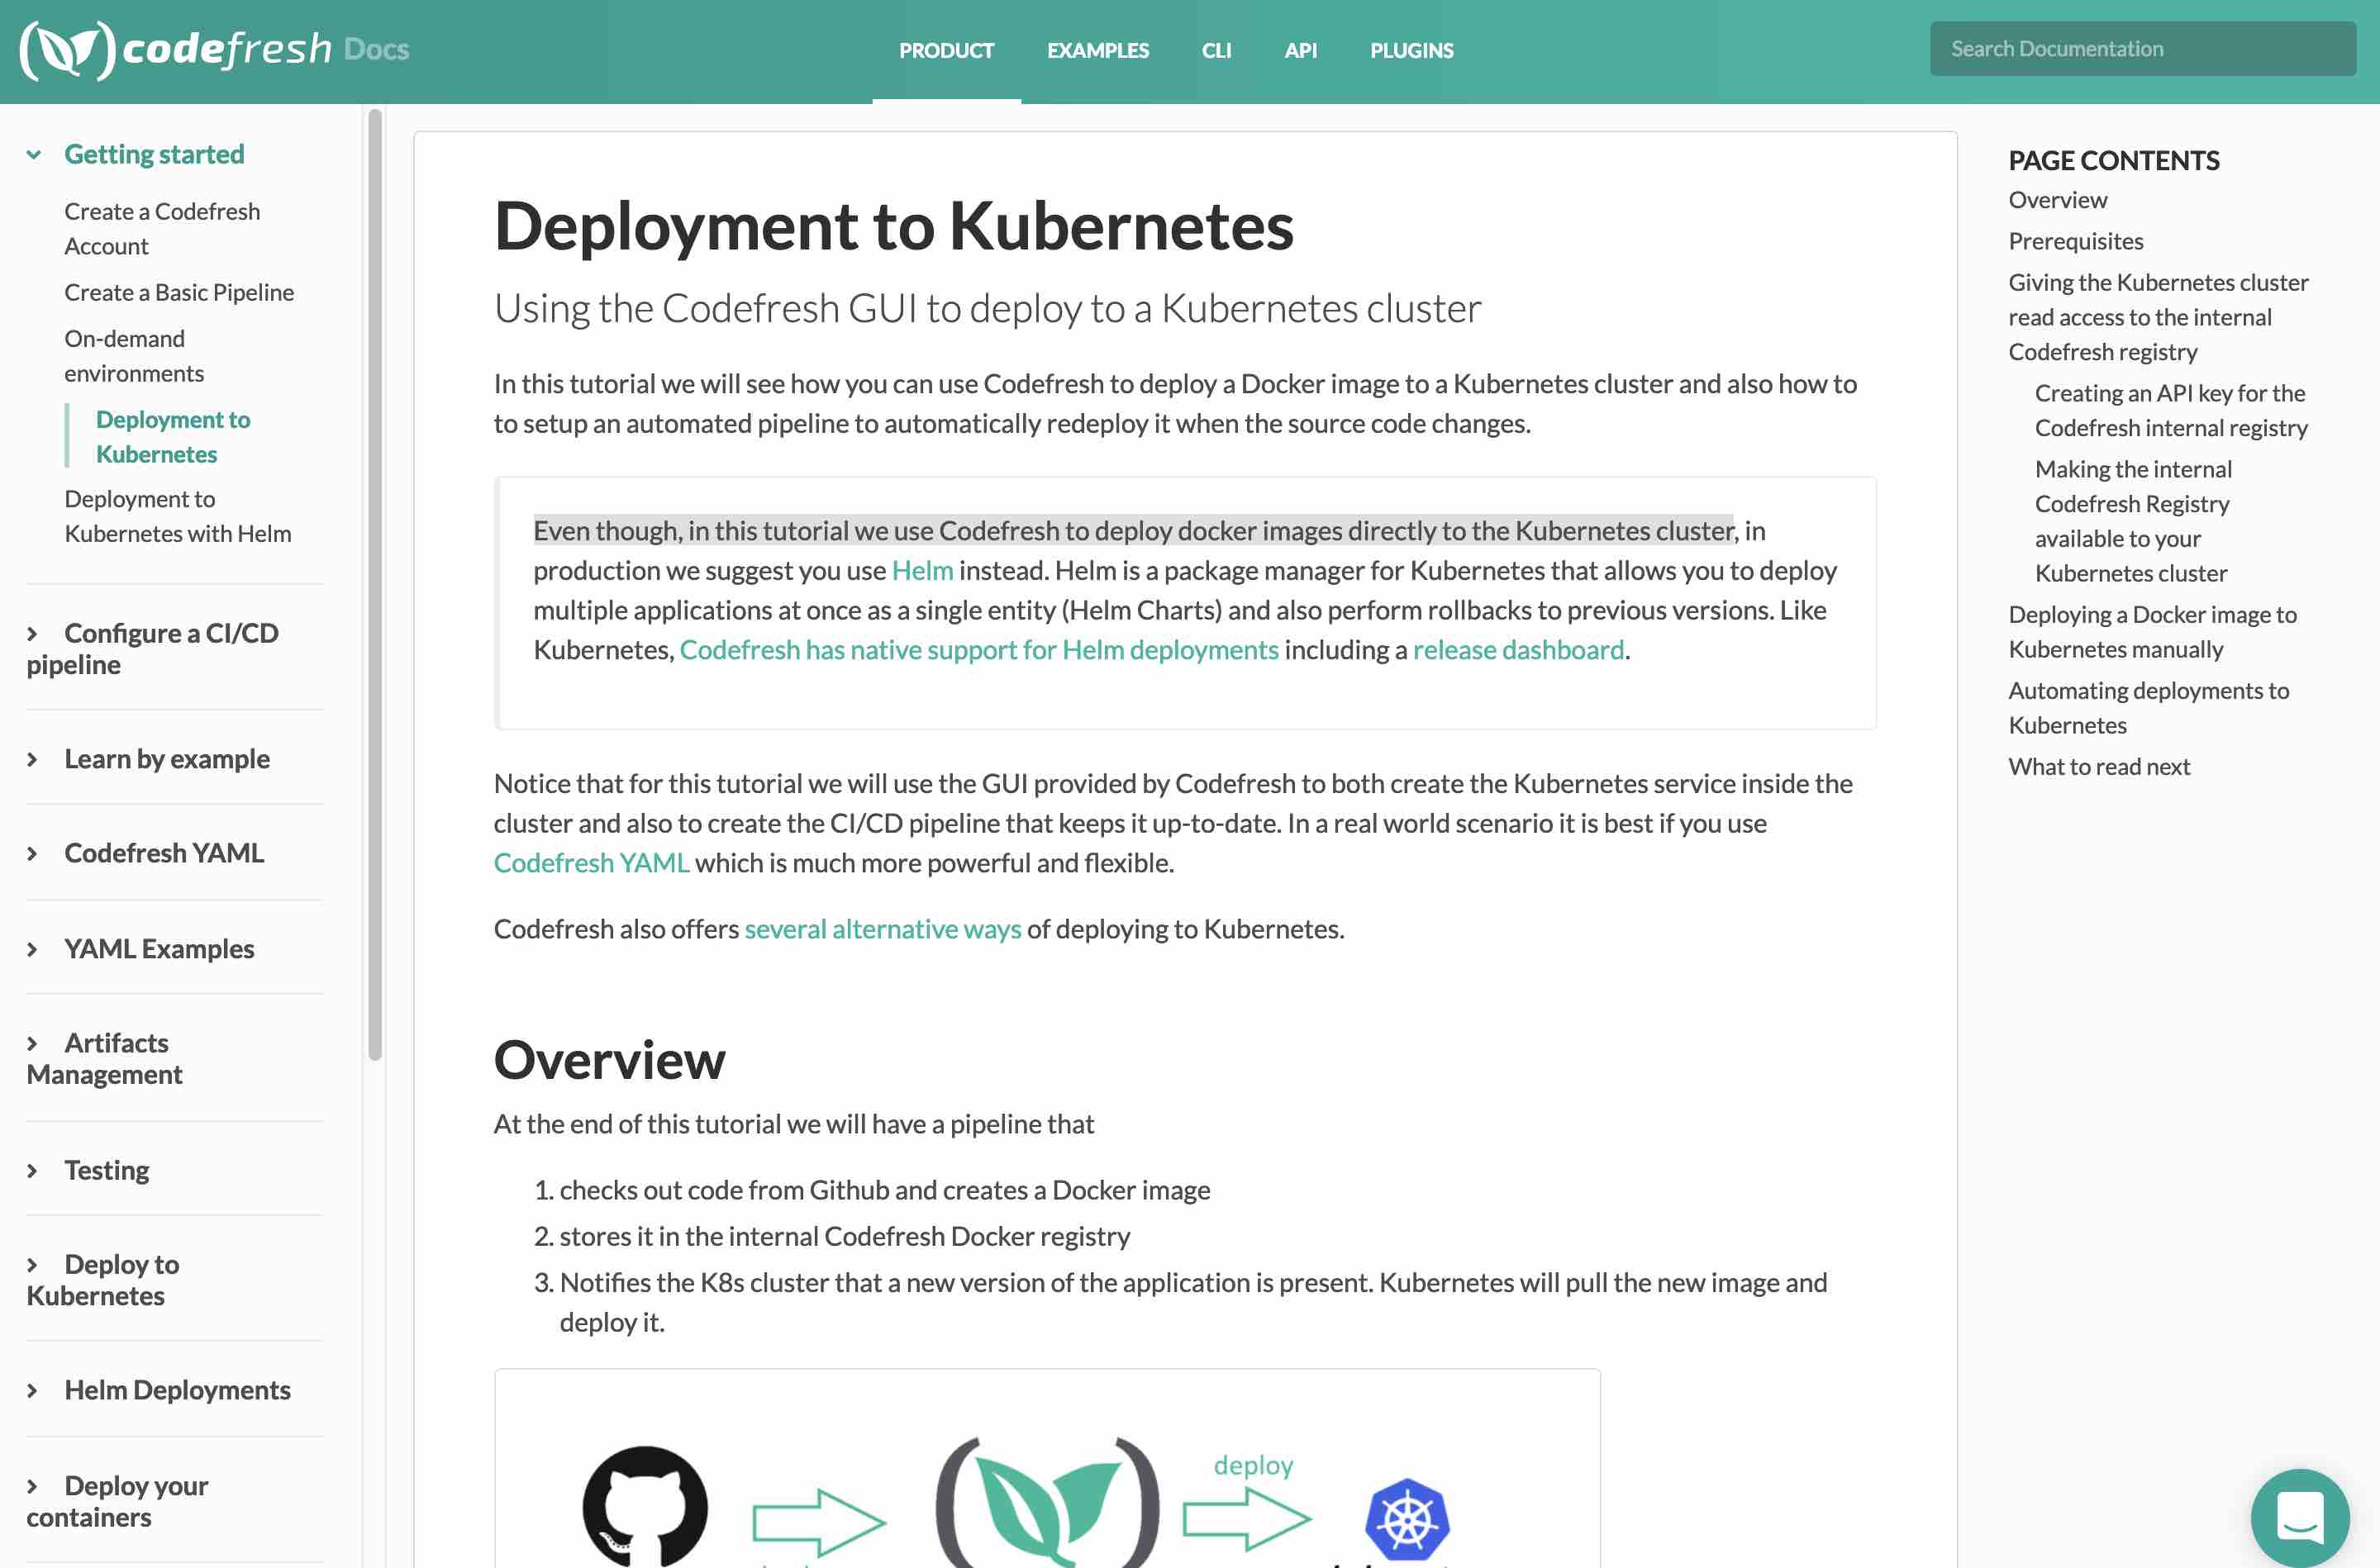The height and width of the screenshot is (1568, 2380).
Task: Open the several alternative ways link
Action: (882, 929)
